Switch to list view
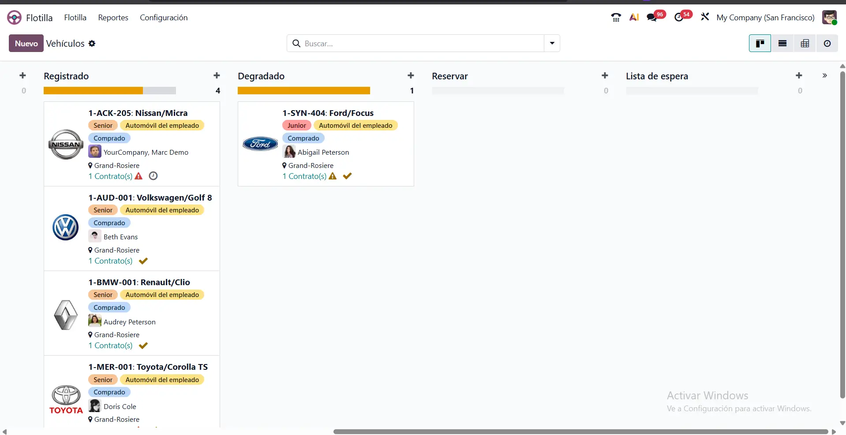Viewport: 846px width, 435px height. 782,43
